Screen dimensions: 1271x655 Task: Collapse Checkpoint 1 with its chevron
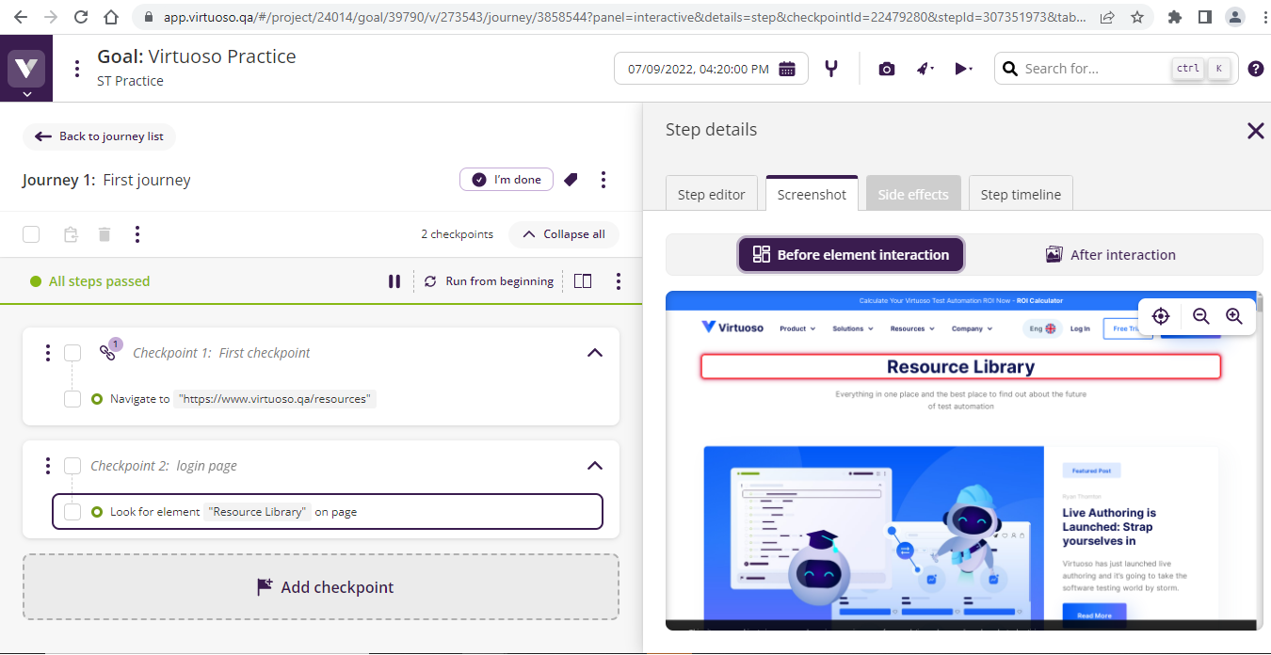tap(594, 353)
